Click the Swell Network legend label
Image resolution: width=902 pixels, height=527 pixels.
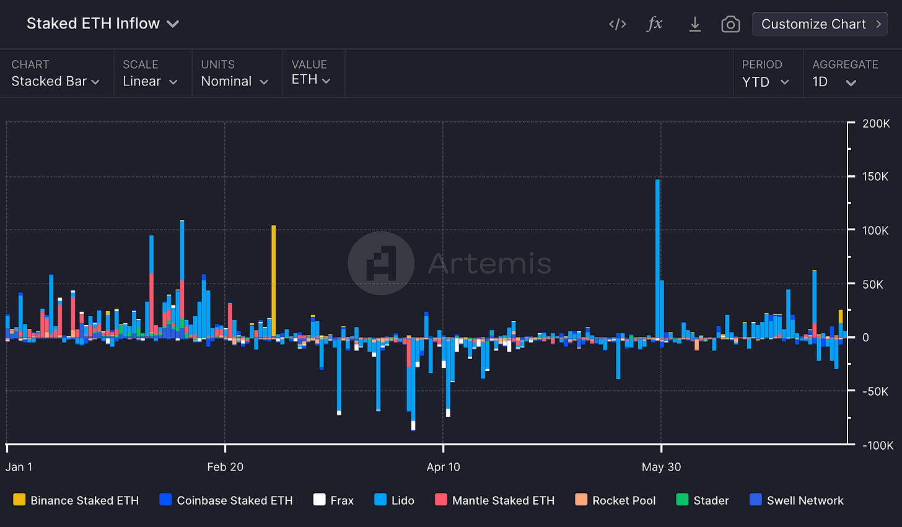(x=805, y=500)
